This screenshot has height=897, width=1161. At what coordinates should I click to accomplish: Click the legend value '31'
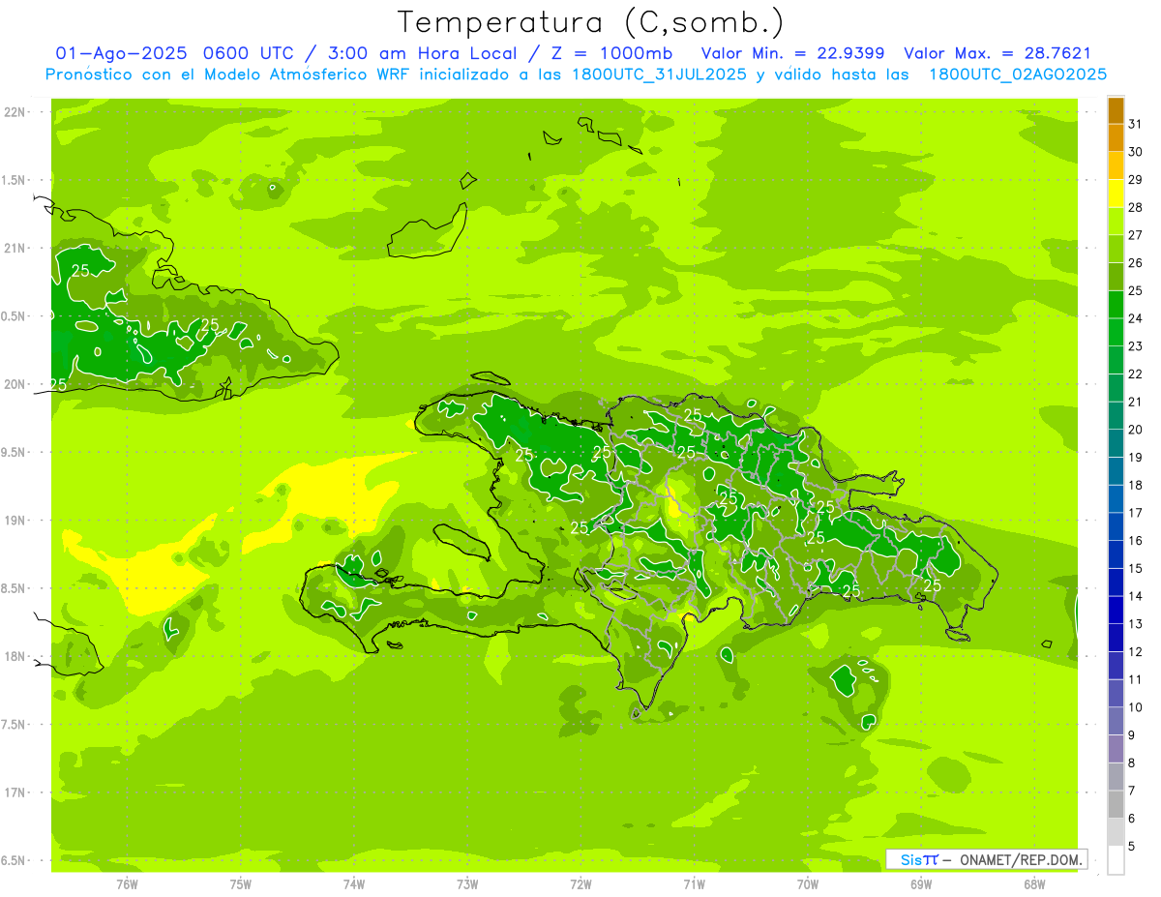tap(1136, 125)
